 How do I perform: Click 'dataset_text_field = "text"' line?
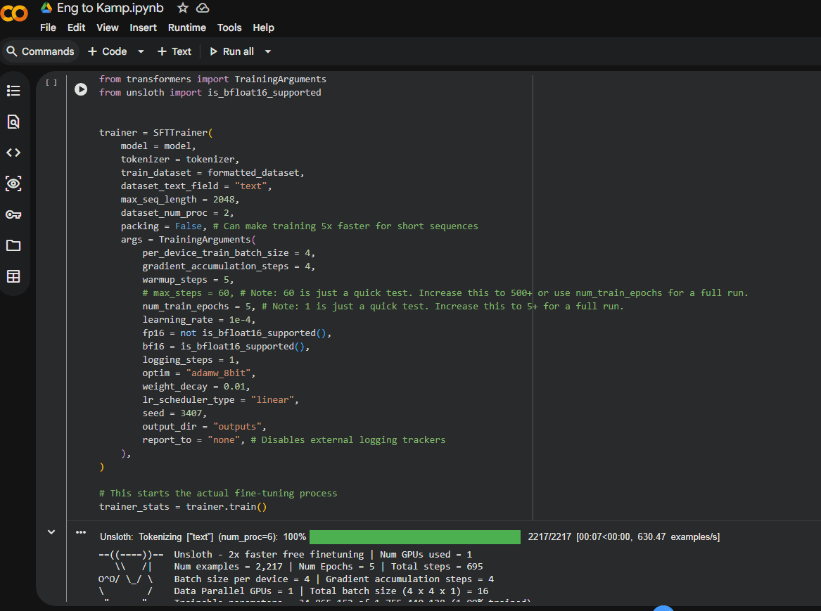point(196,186)
